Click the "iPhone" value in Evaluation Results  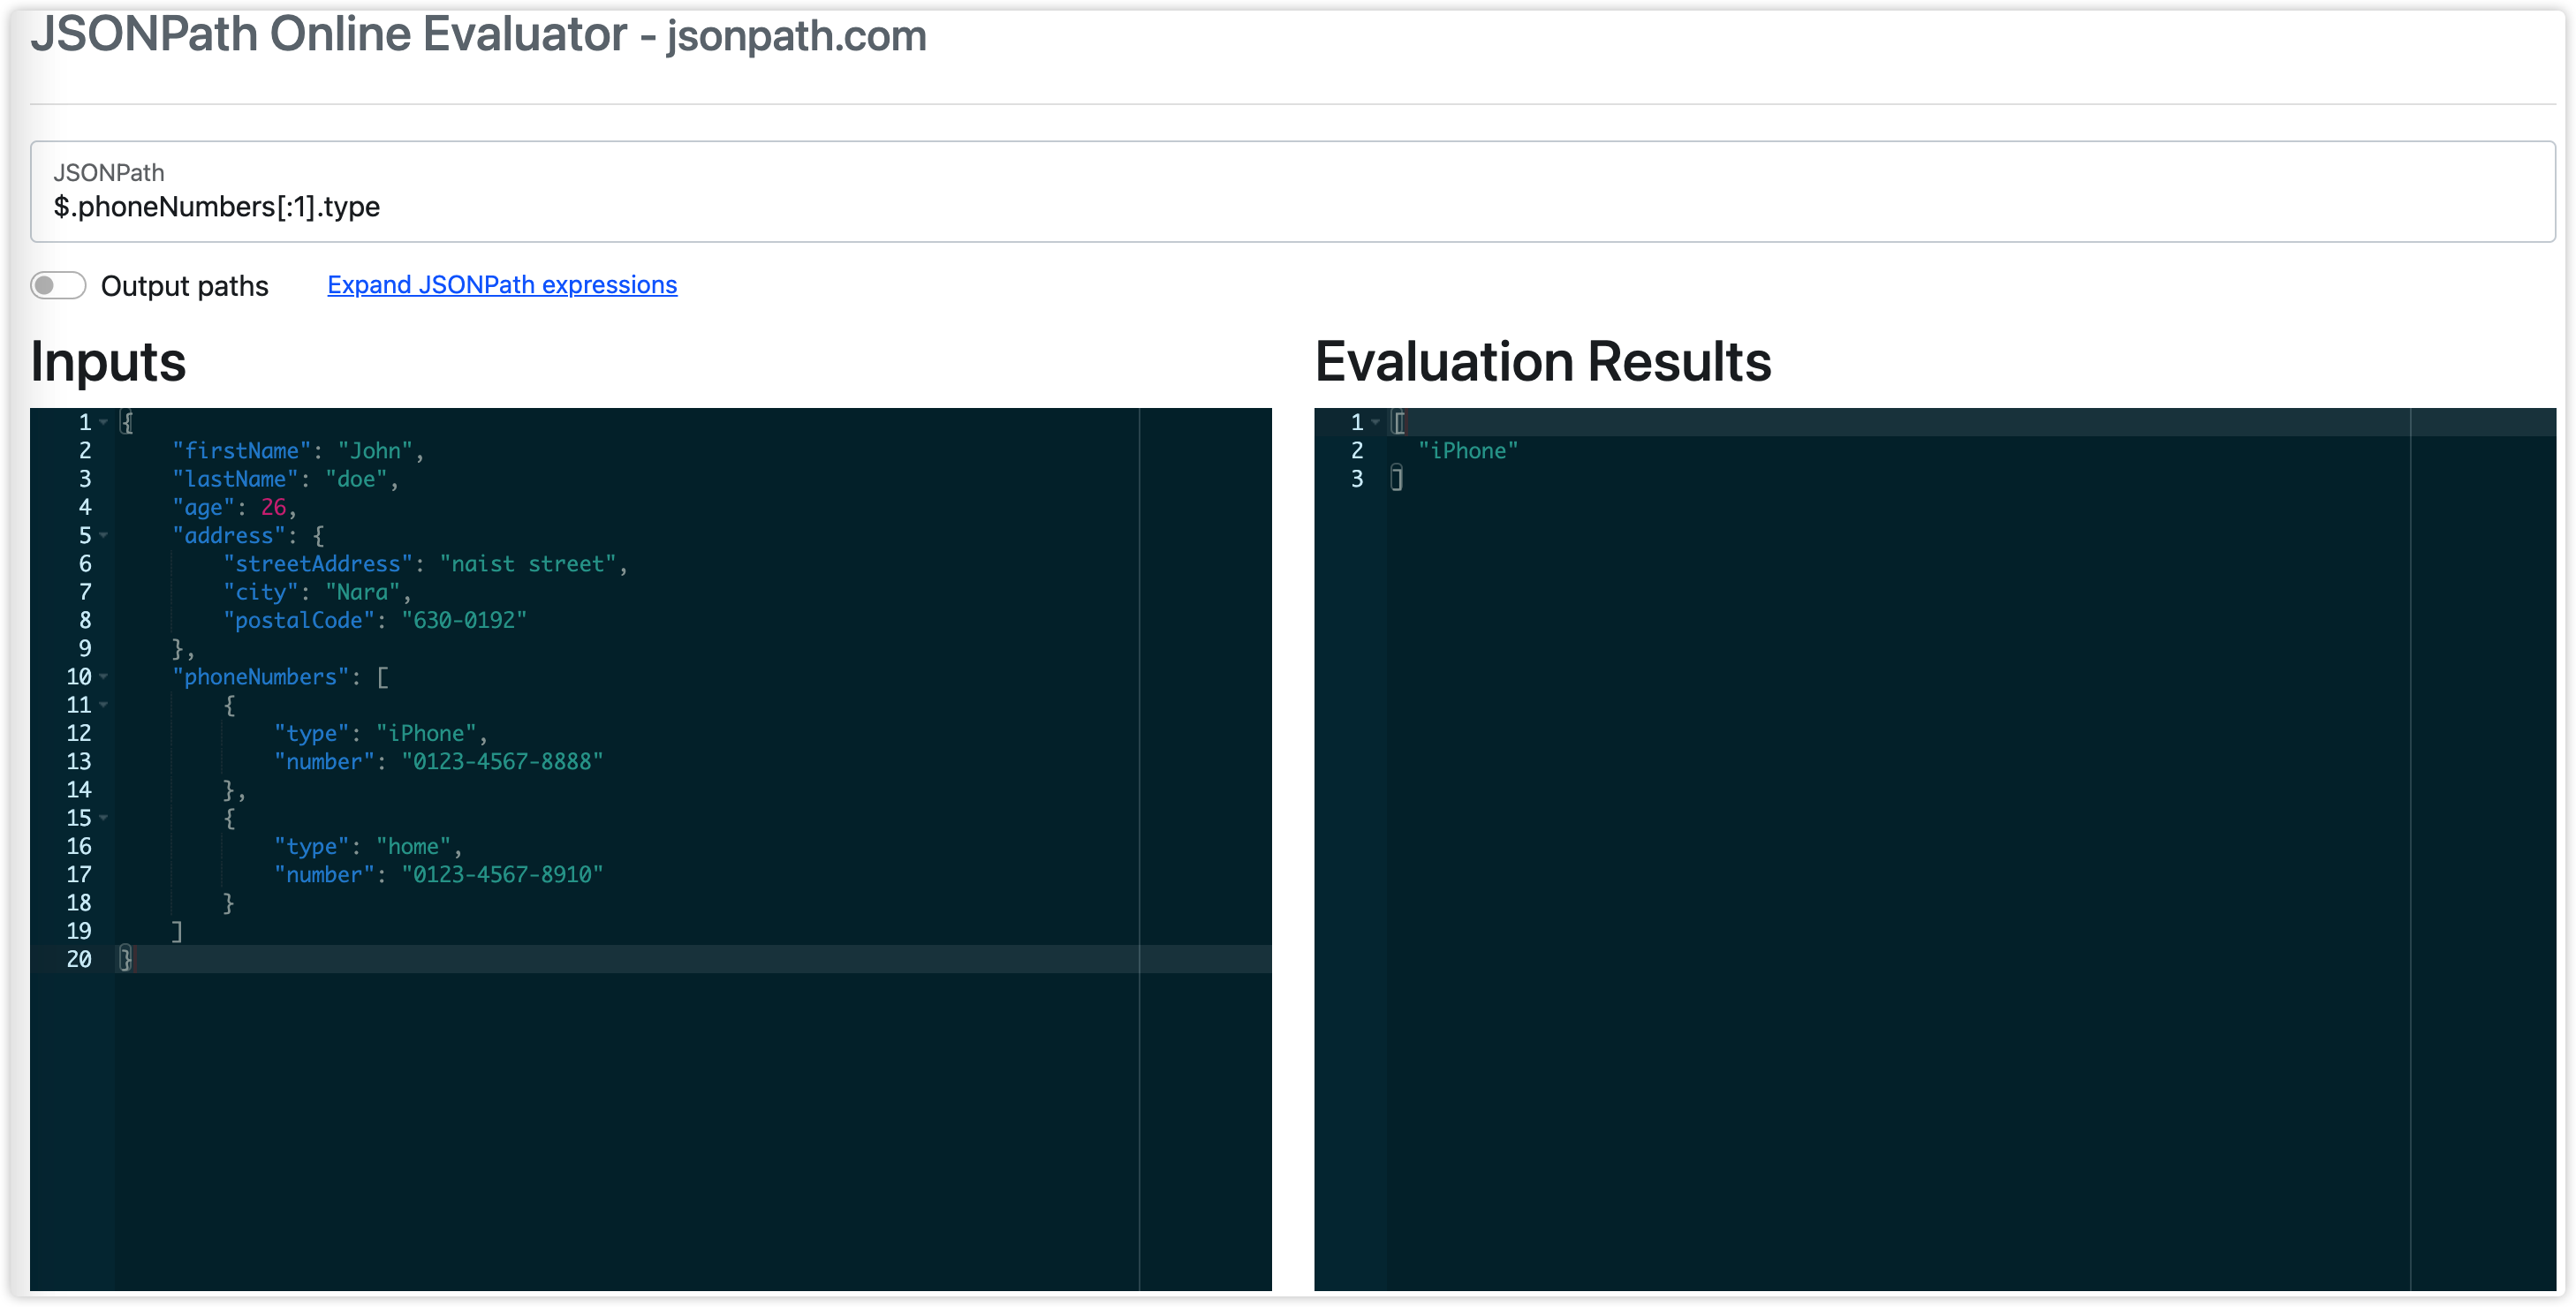1467,451
